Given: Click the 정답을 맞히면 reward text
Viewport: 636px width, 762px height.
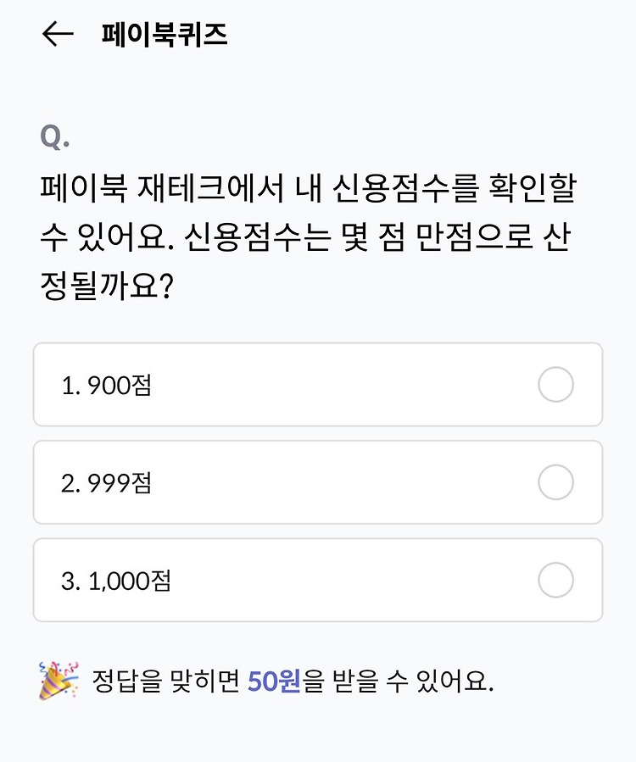Looking at the screenshot, I should [x=166, y=681].
